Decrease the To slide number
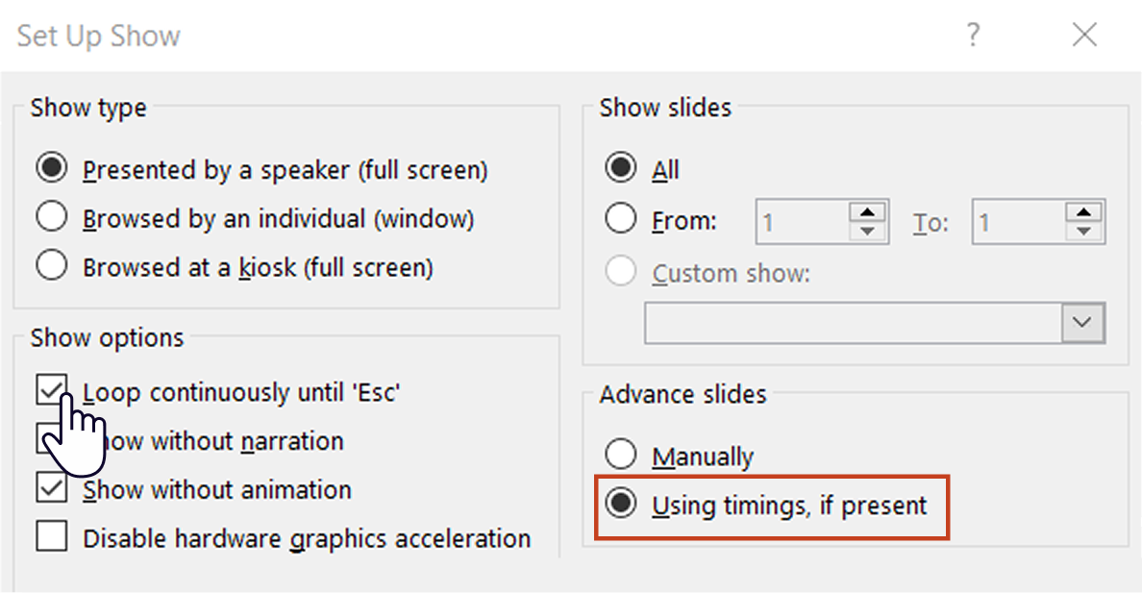The height and width of the screenshot is (593, 1142). pyautogui.click(x=1083, y=231)
